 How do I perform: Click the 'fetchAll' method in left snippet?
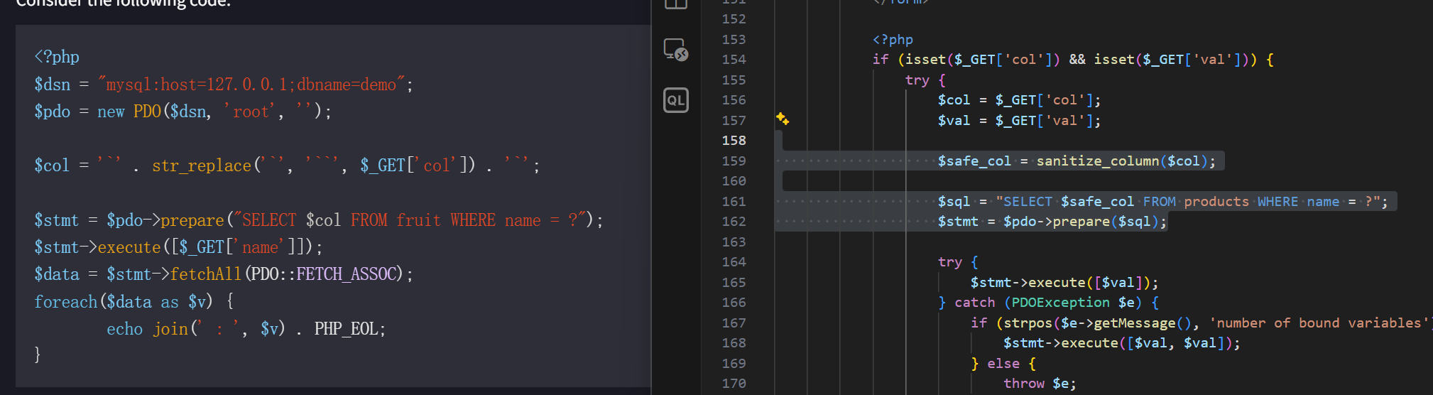[x=205, y=274]
